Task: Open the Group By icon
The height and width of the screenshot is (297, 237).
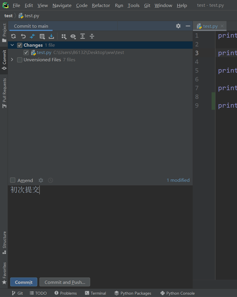Action: pos(64,36)
